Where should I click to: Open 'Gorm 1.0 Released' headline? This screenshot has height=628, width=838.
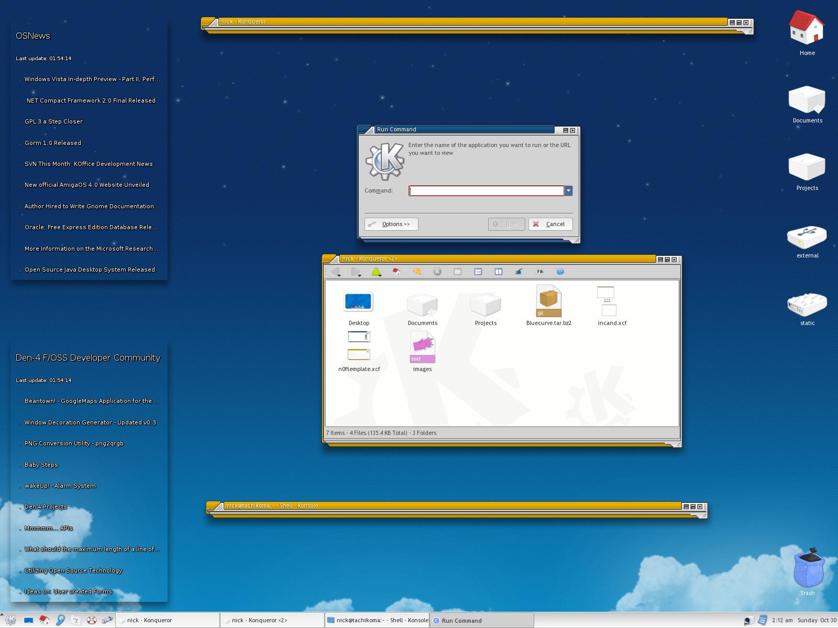pyautogui.click(x=52, y=143)
